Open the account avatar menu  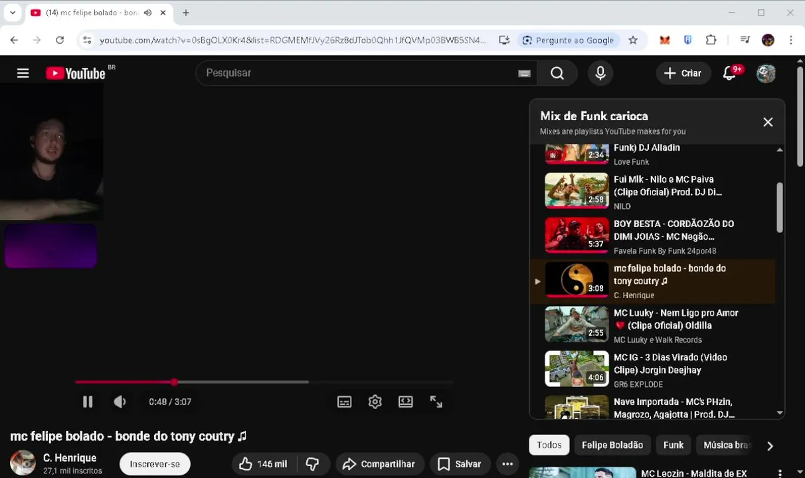pyautogui.click(x=766, y=73)
